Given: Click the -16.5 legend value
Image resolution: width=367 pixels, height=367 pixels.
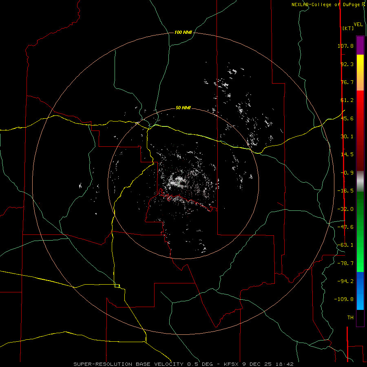Looking at the screenshot, I should click(345, 191).
